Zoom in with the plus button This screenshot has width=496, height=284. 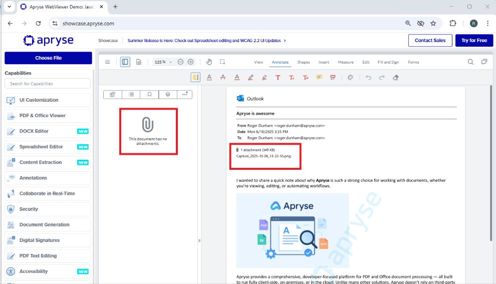click(x=190, y=62)
